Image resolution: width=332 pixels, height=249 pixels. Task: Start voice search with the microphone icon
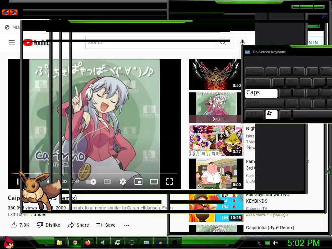click(243, 42)
